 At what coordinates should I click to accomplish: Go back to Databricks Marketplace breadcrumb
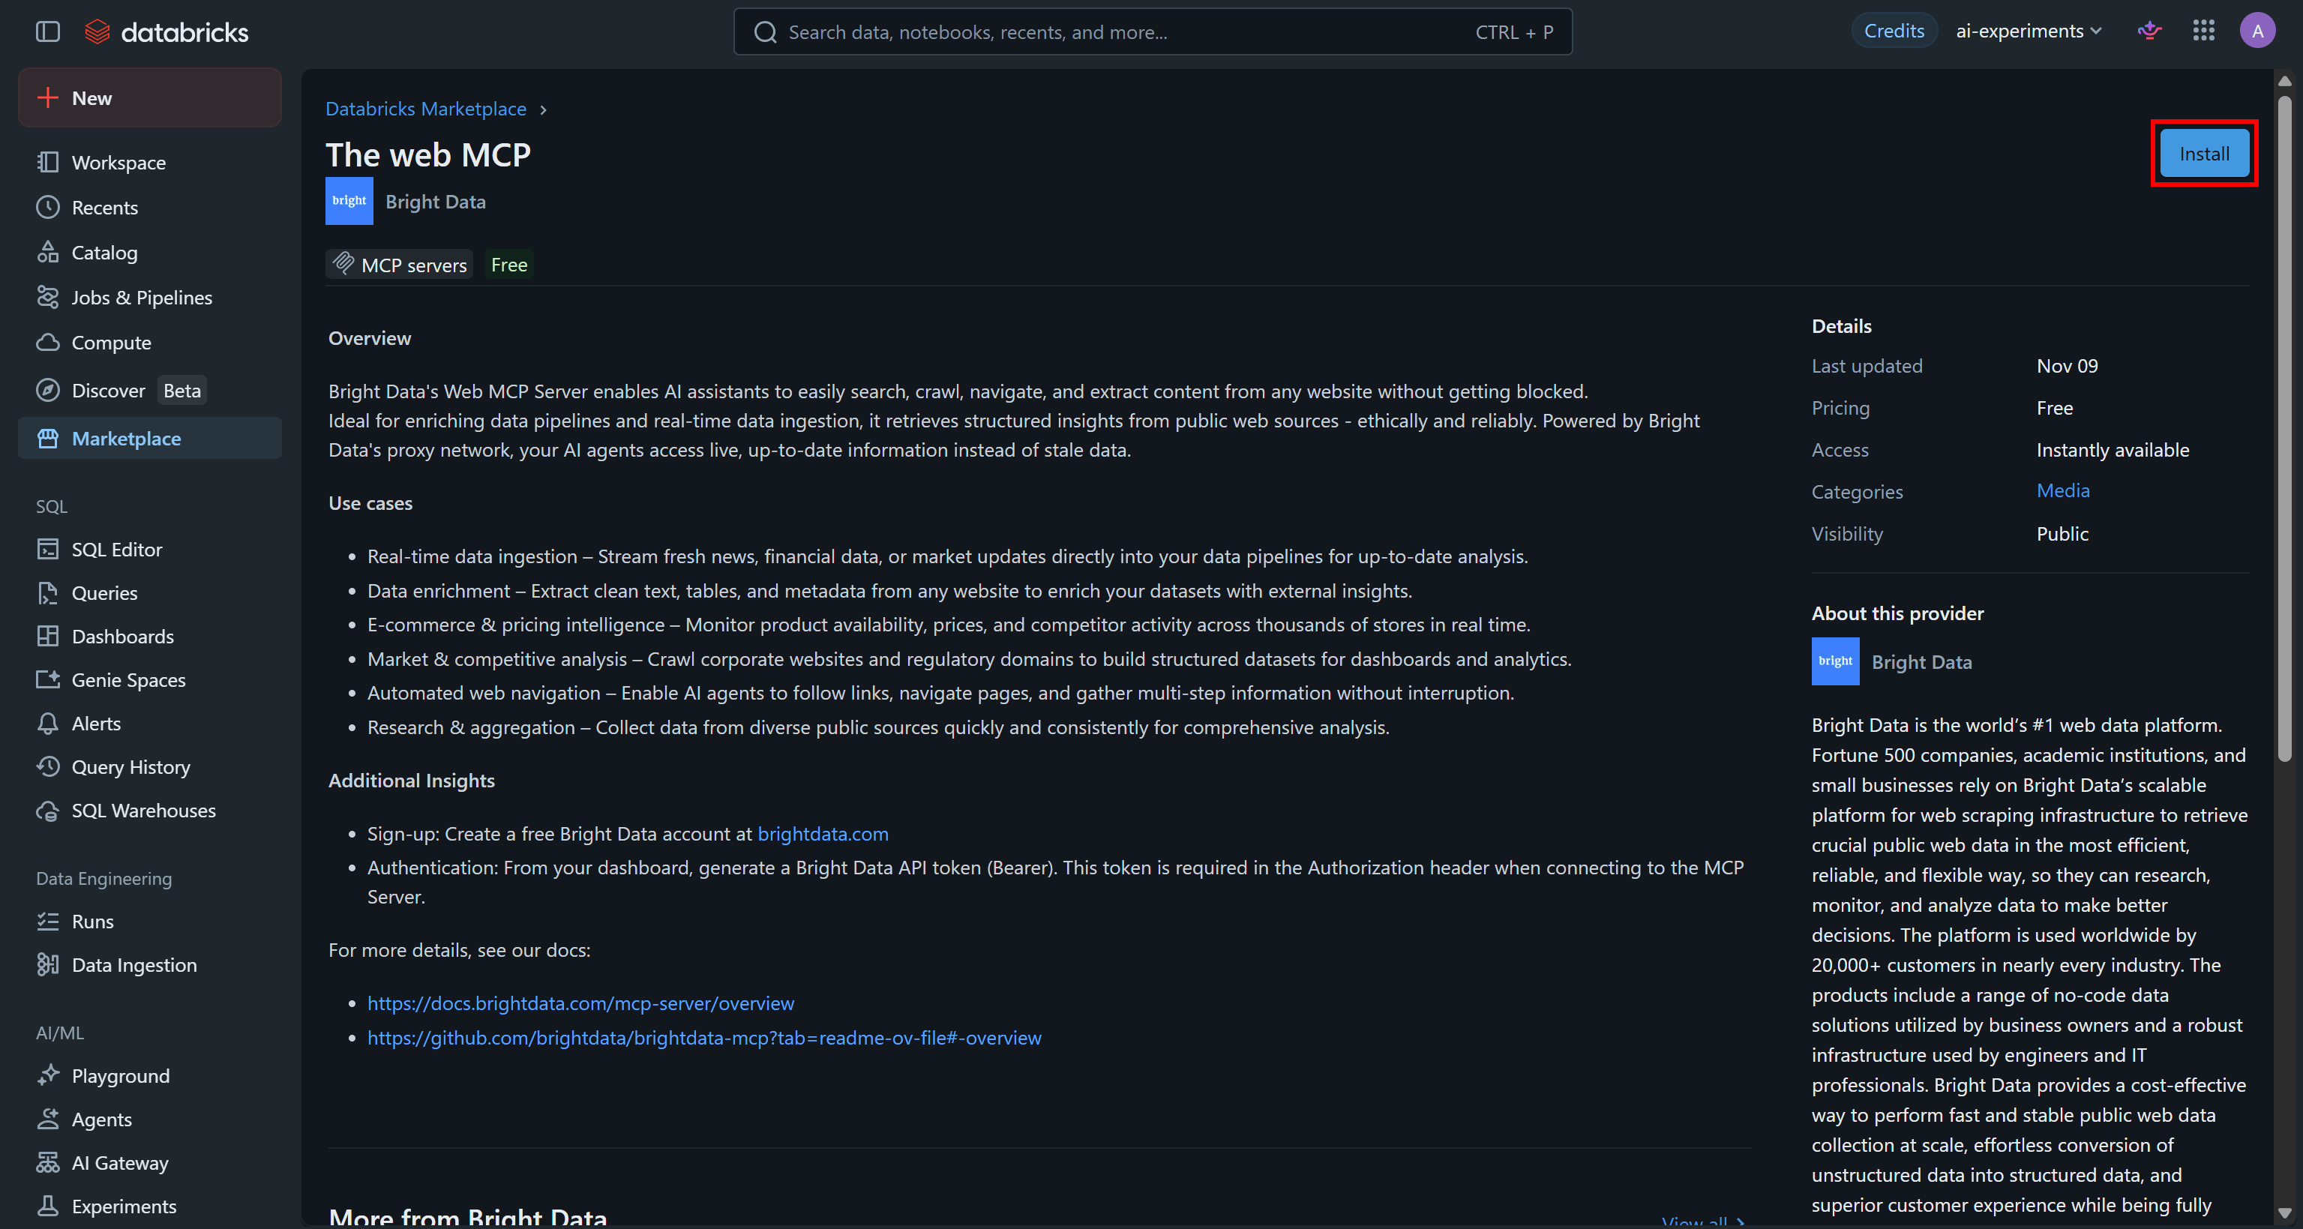[x=425, y=109]
